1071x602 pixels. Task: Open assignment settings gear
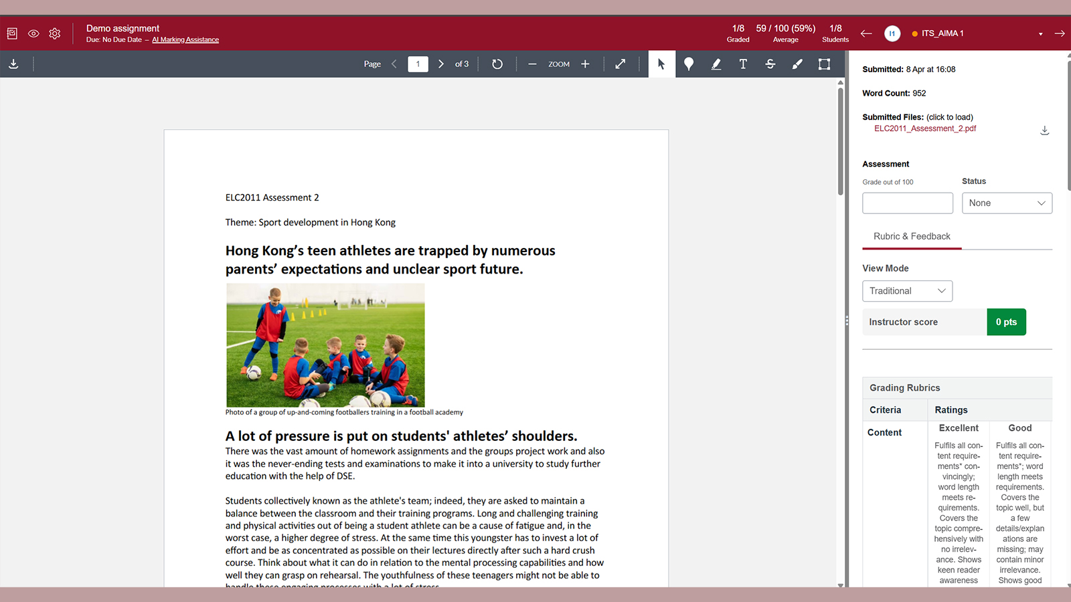[55, 33]
